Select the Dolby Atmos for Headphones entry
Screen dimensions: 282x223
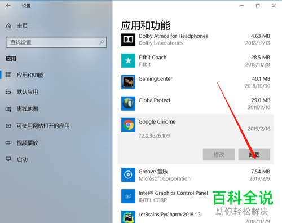pos(173,36)
